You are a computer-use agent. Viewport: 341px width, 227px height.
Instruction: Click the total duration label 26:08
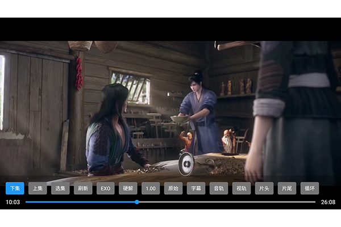pyautogui.click(x=328, y=202)
